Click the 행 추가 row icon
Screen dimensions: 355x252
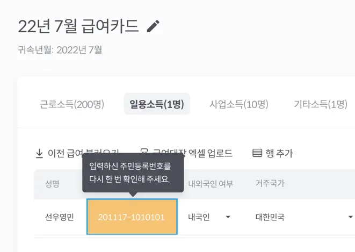tap(257, 154)
